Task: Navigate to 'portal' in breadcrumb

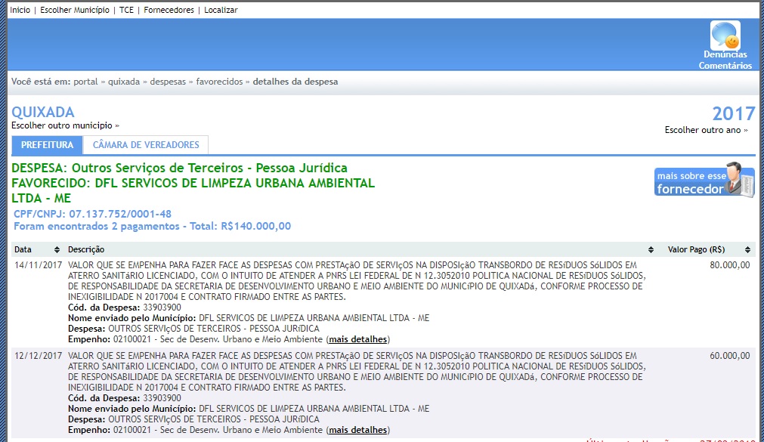Action: point(85,82)
